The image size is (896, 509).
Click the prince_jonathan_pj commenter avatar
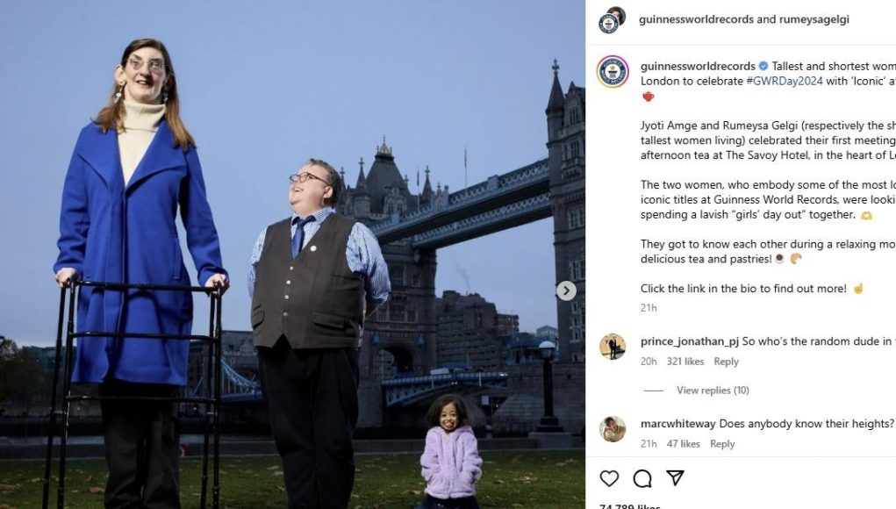(613, 347)
